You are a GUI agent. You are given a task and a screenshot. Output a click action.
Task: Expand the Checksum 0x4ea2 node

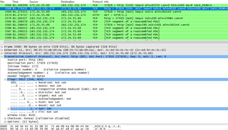[x=5, y=119]
